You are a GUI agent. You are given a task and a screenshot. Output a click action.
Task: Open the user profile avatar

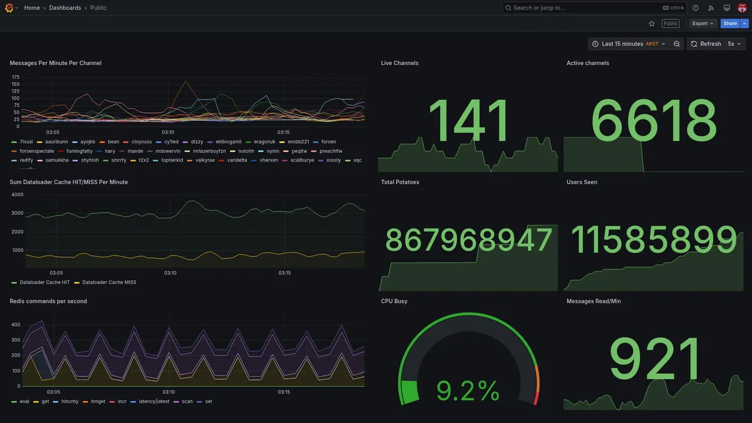click(742, 8)
